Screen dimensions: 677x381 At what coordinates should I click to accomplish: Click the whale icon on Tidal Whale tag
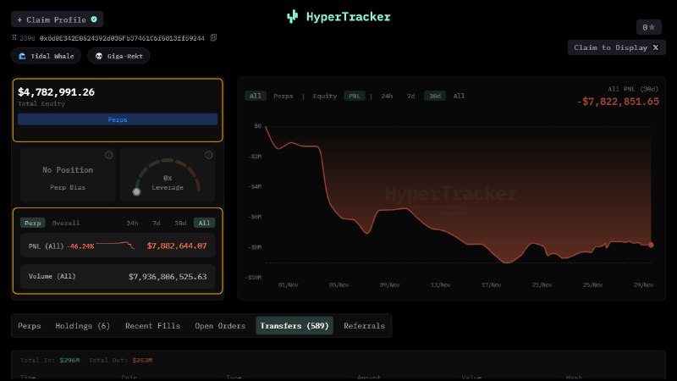coord(22,56)
